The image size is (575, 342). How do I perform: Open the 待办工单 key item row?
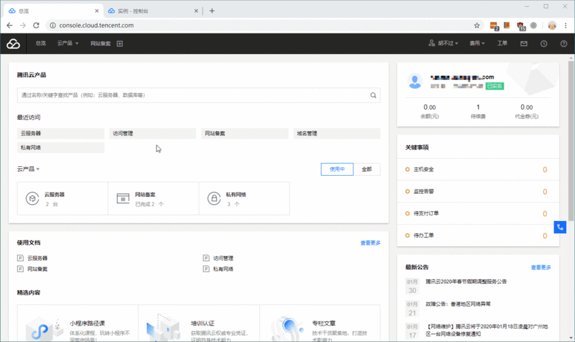[478, 235]
